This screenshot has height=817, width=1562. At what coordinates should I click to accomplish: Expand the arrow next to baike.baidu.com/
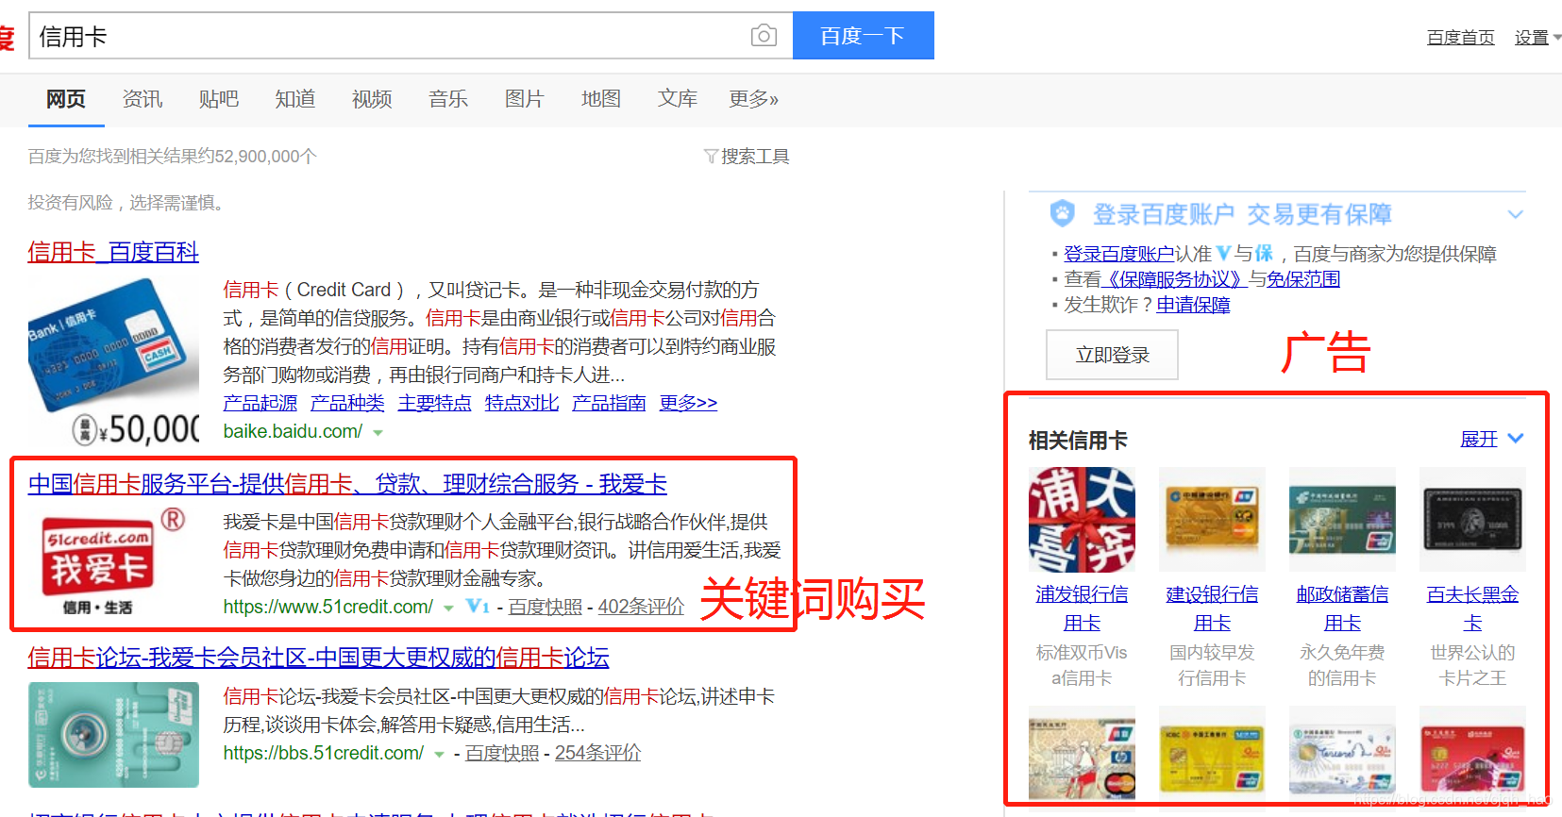[x=378, y=433]
